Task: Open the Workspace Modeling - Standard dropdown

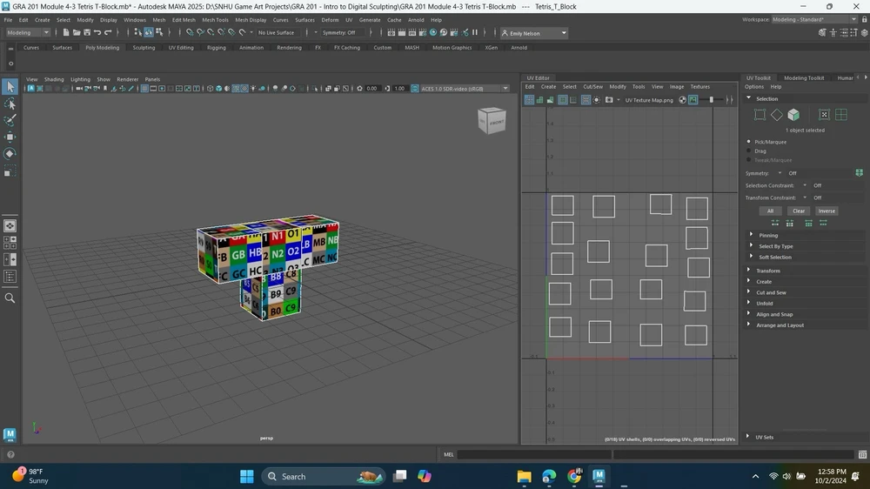Action: [x=814, y=19]
